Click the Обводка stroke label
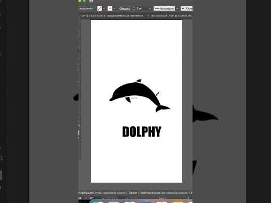The image size is (271, 203). pos(124,8)
